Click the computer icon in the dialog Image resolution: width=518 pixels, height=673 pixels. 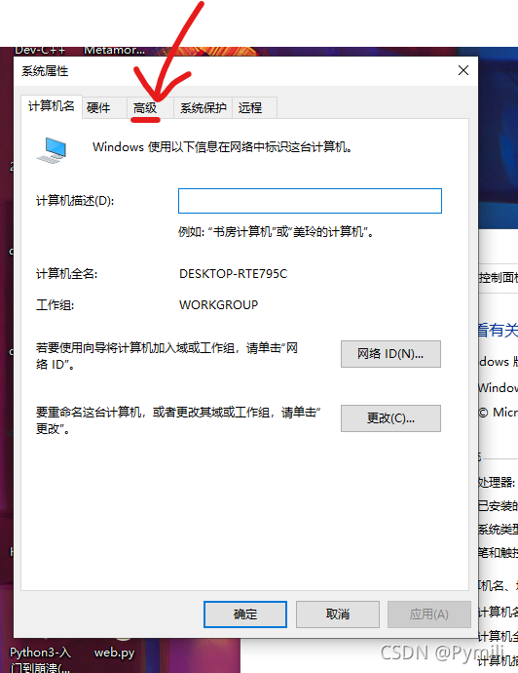pos(52,150)
